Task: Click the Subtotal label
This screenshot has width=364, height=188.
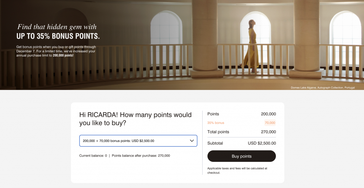Action: pyautogui.click(x=215, y=143)
